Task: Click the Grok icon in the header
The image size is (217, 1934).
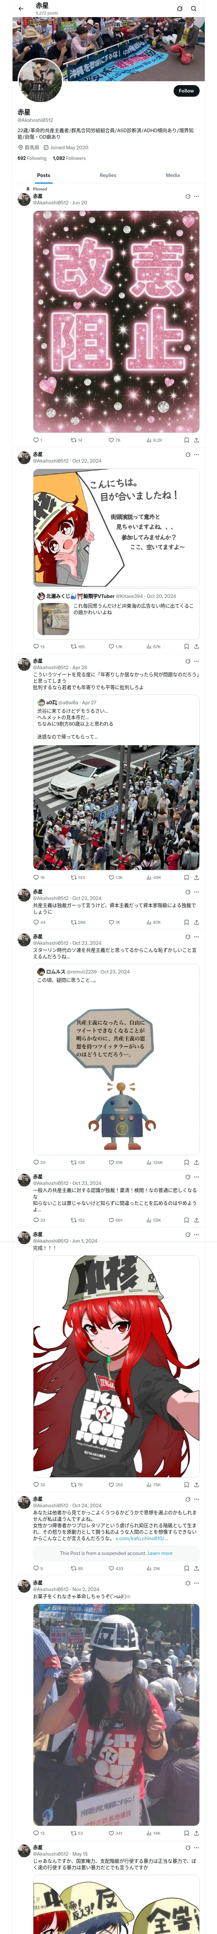Action: (x=180, y=9)
